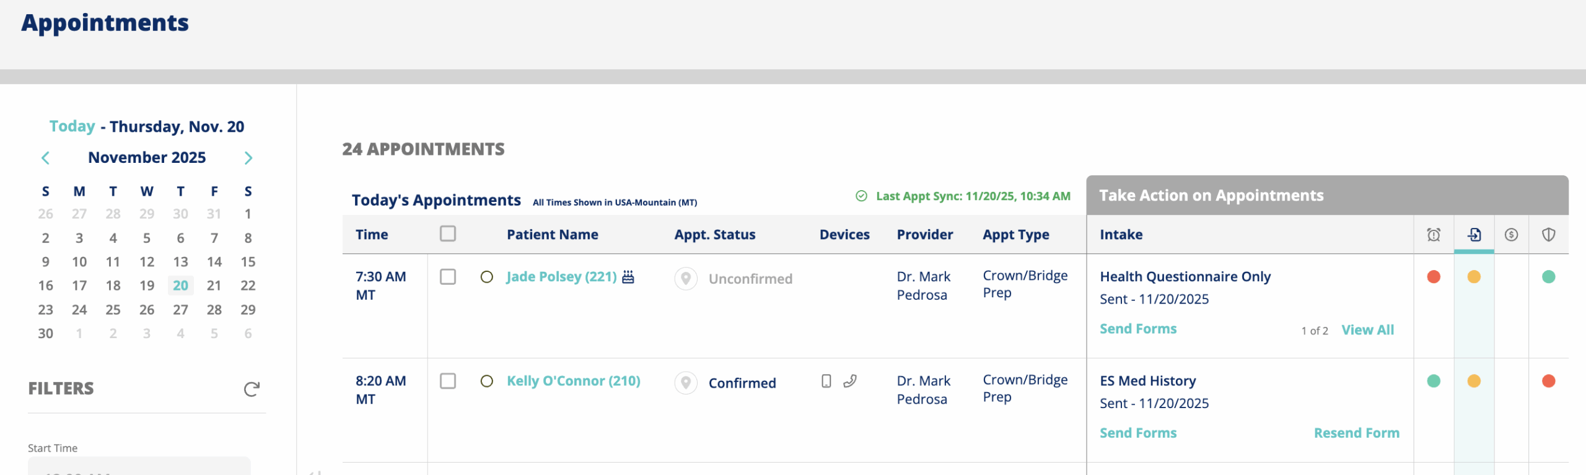
Task: Click Health Questionnaire Only form name
Action: pos(1185,277)
